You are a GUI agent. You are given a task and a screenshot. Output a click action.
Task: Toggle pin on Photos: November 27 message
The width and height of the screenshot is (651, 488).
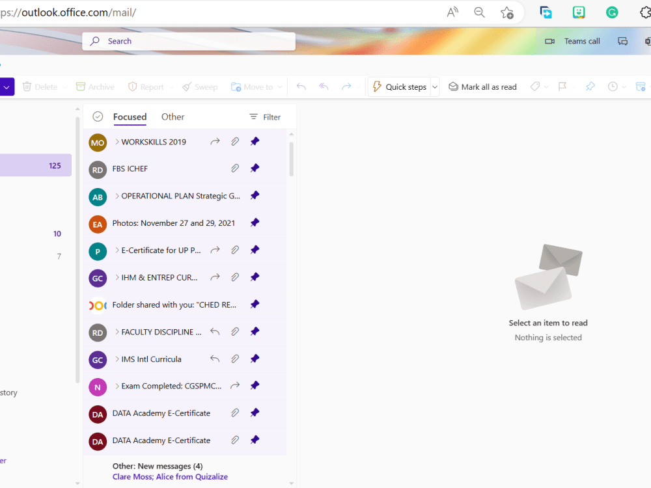[x=255, y=223]
